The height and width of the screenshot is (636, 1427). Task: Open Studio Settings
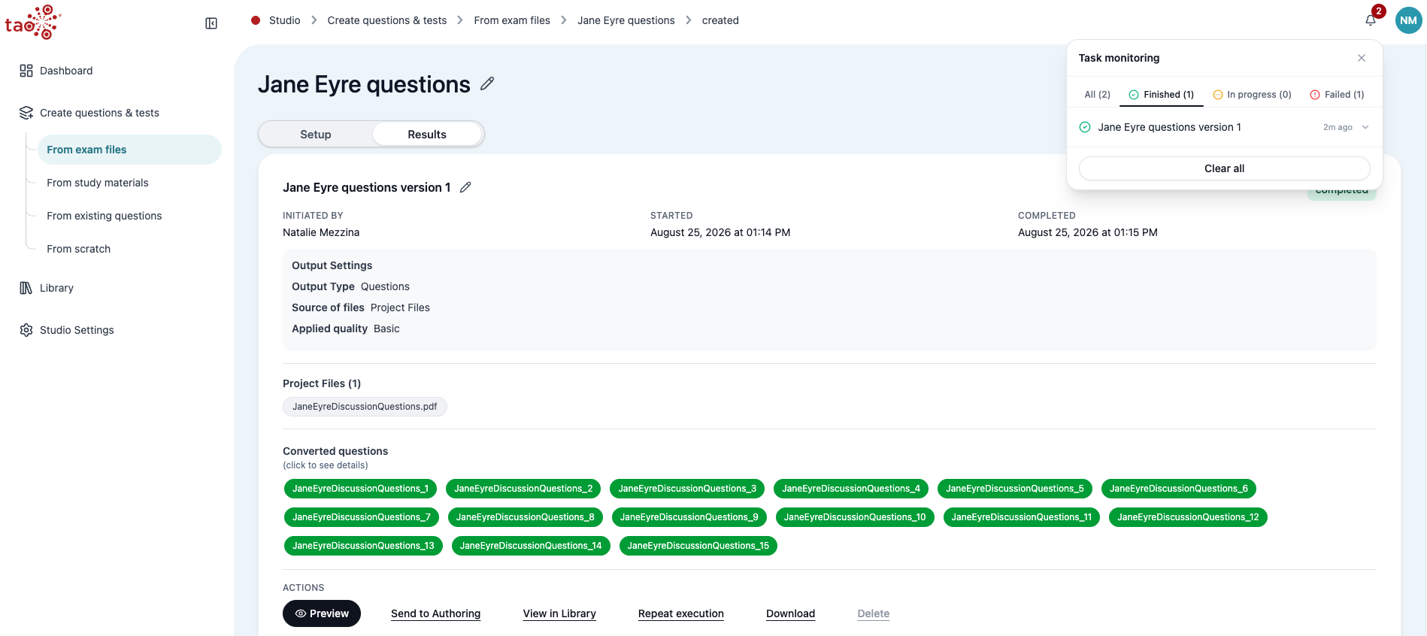[67, 330]
